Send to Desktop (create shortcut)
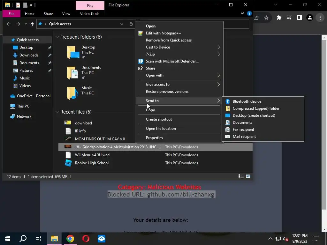327x245 pixels. [x=263, y=115]
